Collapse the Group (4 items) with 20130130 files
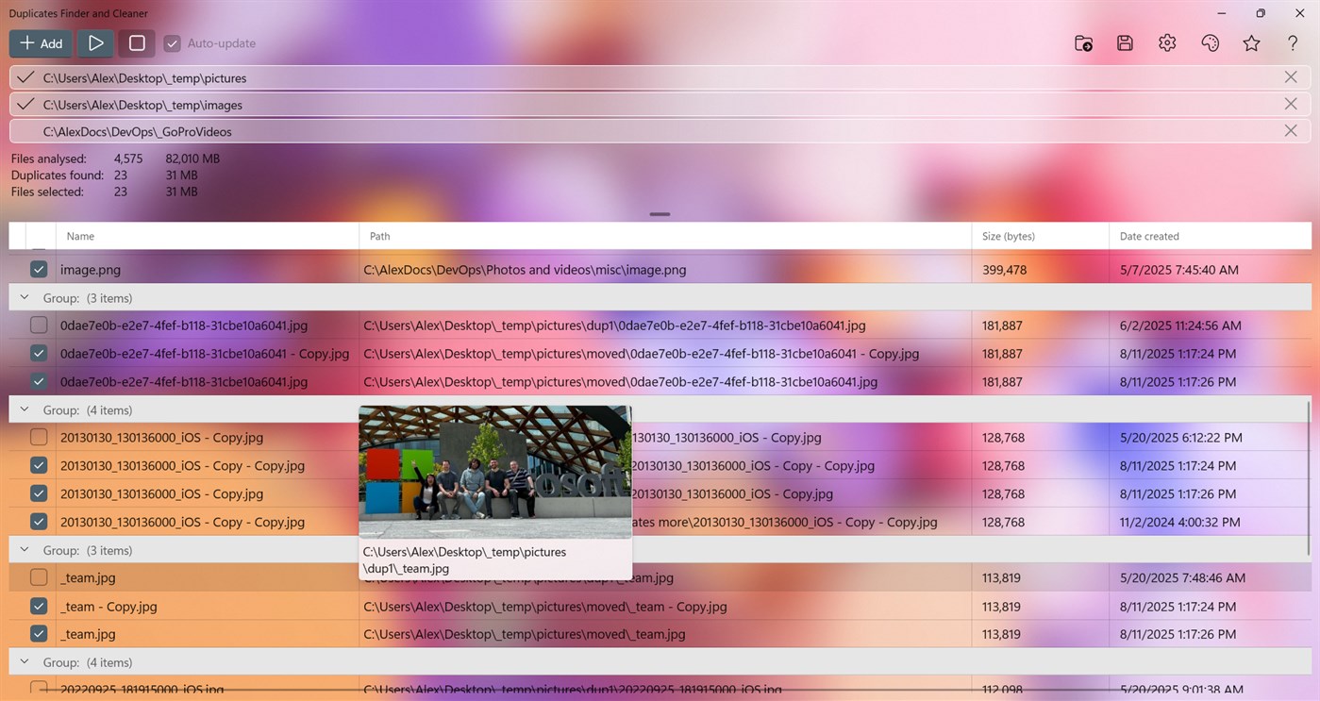This screenshot has height=701, width=1320. point(24,409)
